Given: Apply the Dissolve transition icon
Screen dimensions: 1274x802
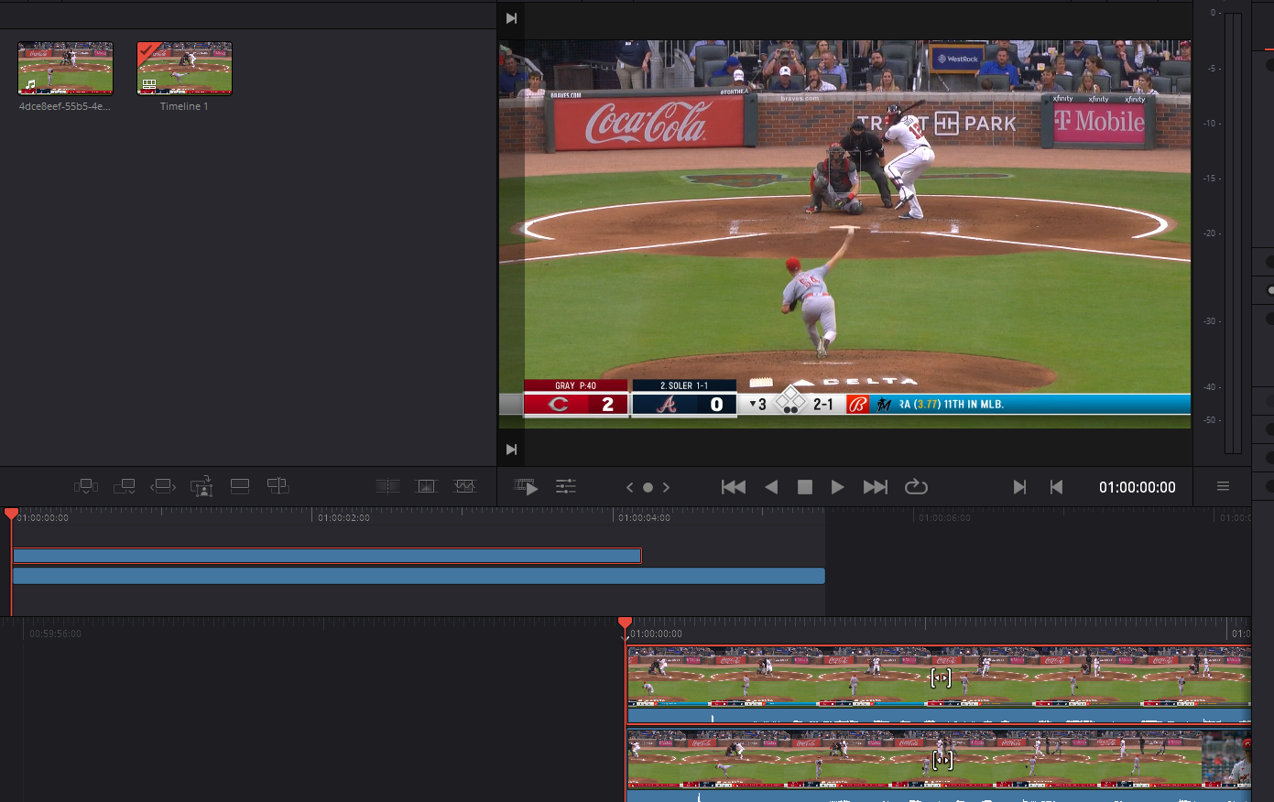Looking at the screenshot, I should coord(426,486).
